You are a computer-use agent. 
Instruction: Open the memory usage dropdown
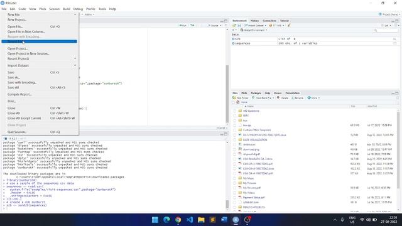click(276, 26)
